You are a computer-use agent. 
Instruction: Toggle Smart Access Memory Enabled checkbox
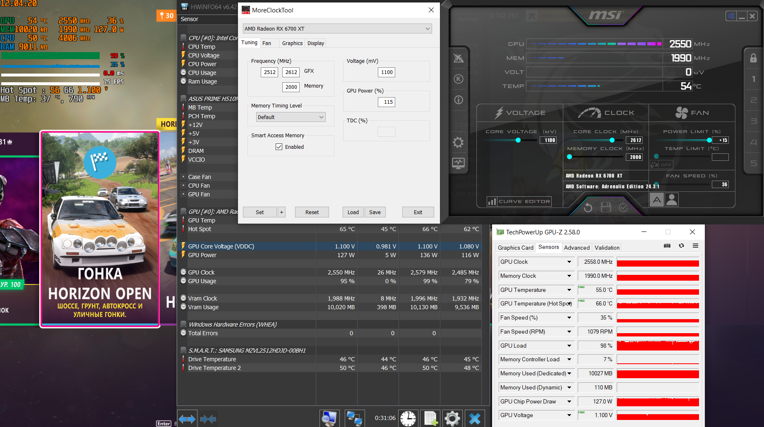click(279, 147)
